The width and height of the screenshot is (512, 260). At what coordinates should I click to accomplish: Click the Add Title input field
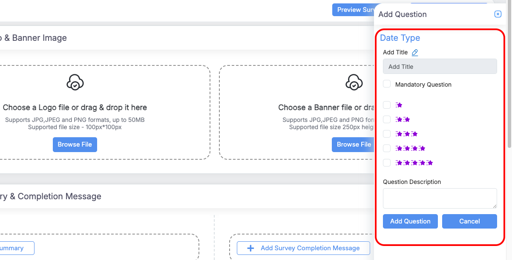pyautogui.click(x=440, y=67)
